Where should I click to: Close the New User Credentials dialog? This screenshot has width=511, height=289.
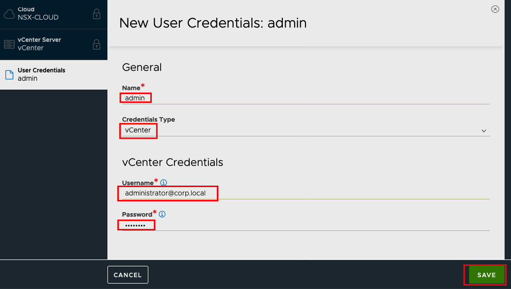pyautogui.click(x=495, y=9)
